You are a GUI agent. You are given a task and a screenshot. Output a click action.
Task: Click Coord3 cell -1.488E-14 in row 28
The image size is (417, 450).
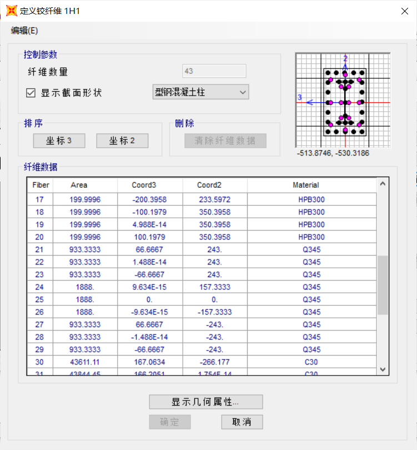tap(150, 337)
